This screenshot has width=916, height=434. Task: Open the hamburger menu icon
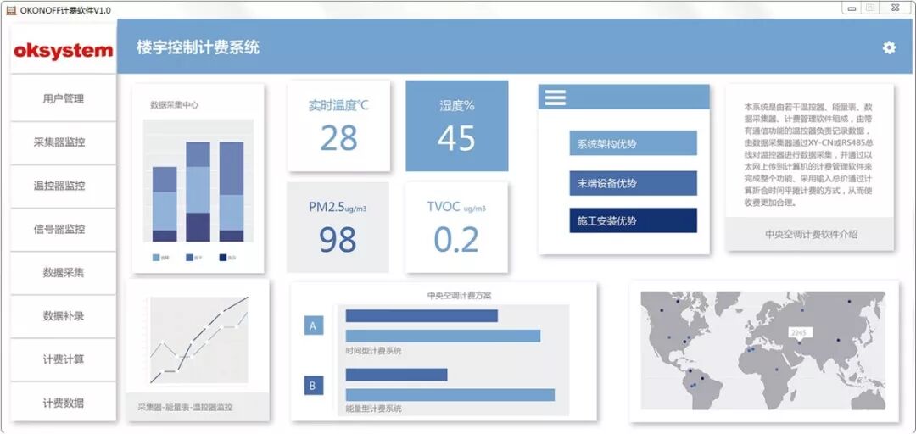(x=555, y=97)
